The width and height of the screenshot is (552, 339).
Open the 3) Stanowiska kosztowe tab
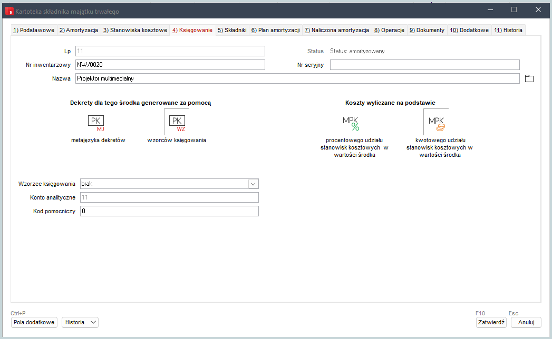tap(135, 30)
